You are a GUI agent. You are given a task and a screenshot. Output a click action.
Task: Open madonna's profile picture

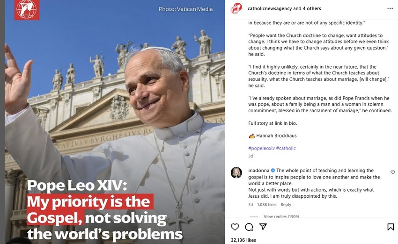pos(236,173)
